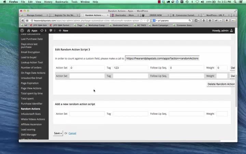Click the Bluetooth menu bar icon
This screenshot has width=246, height=154.
[x=192, y=2]
